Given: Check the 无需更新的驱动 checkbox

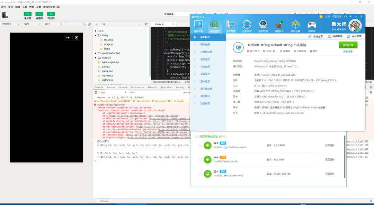Looking at the screenshot, I should click(196, 137).
